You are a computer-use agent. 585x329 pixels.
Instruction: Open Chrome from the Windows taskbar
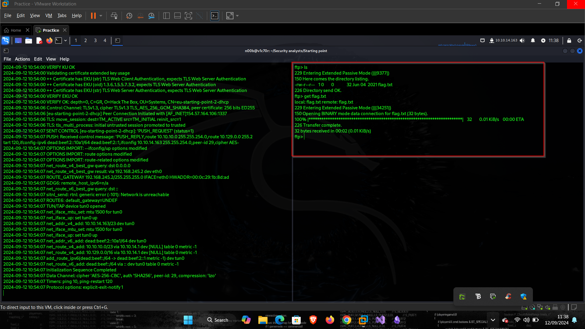(x=346, y=320)
